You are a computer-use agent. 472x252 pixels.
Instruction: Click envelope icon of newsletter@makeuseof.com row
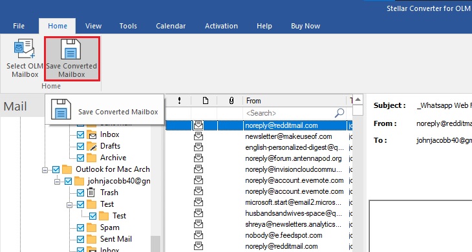coord(198,136)
